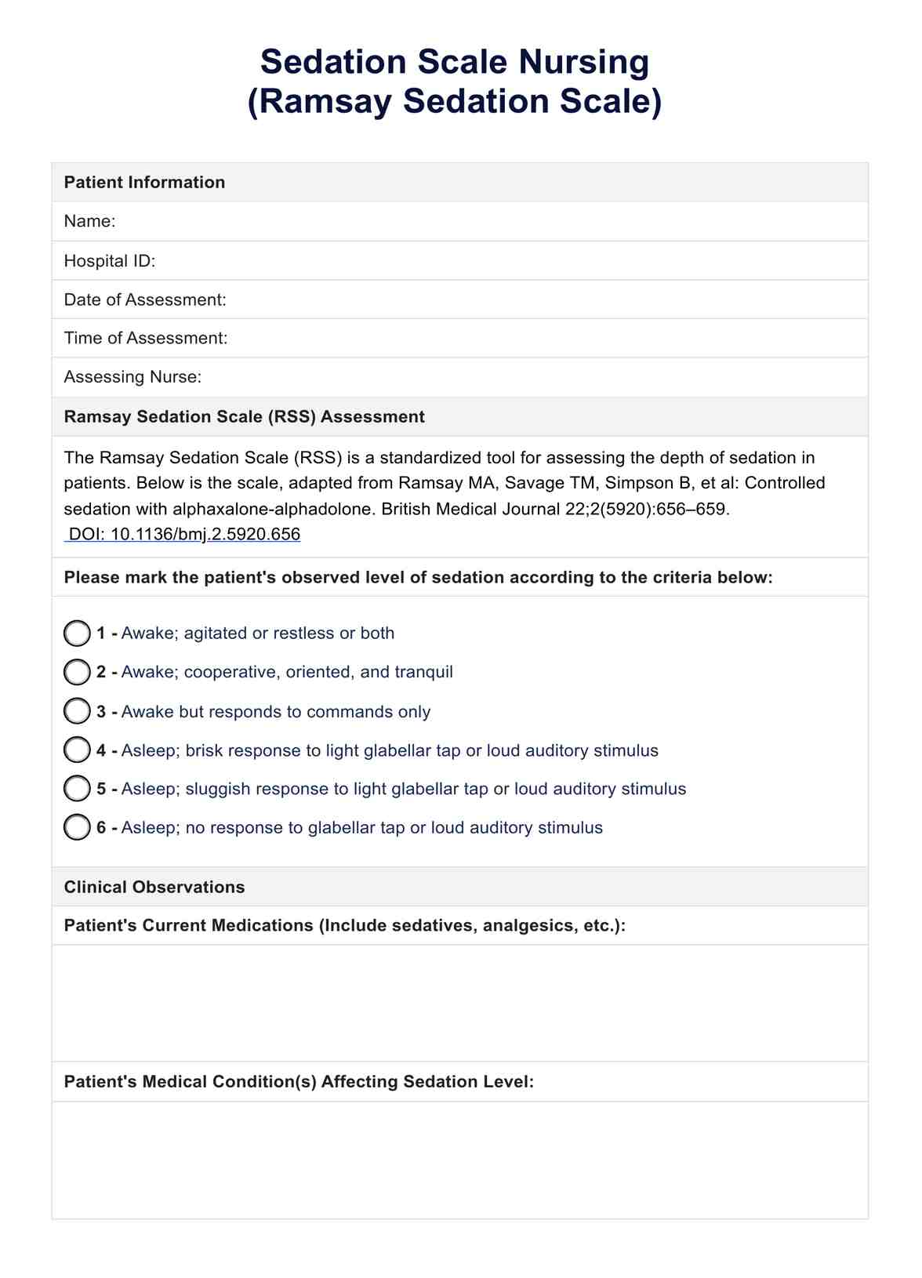Click the 'Please mark the patient's observed level' instruction
The width and height of the screenshot is (922, 1278).
[419, 578]
